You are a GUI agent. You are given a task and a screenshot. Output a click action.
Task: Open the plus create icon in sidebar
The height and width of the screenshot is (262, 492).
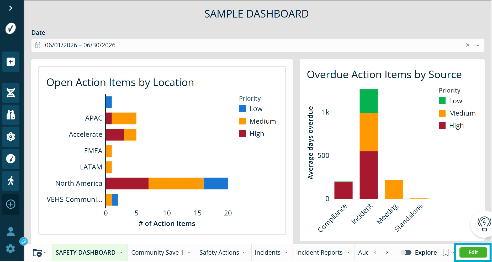[x=11, y=62]
